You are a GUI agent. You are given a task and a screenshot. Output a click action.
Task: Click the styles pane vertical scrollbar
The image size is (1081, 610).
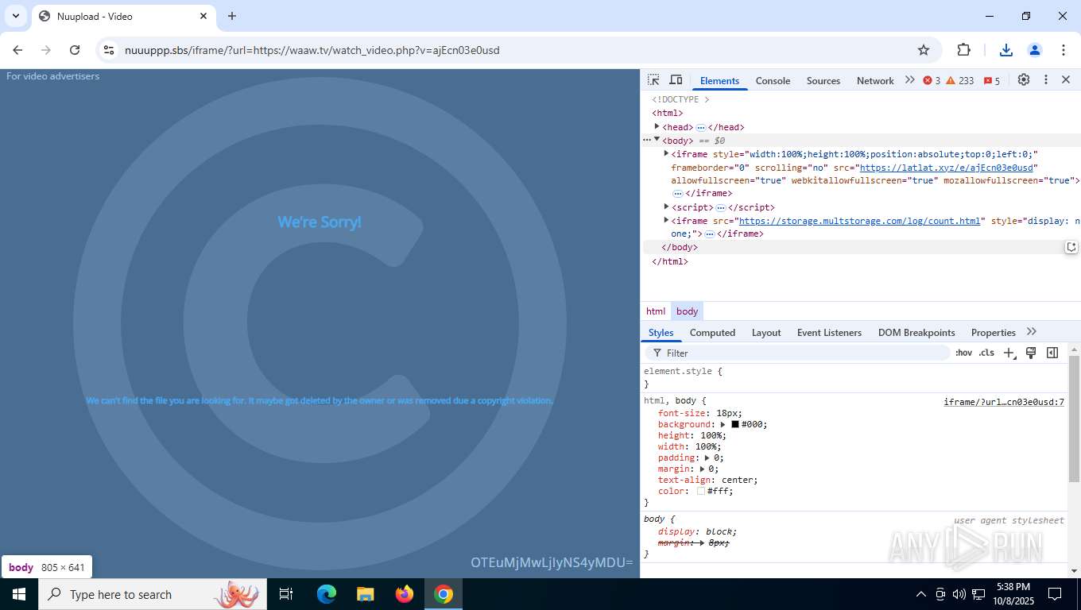click(1074, 418)
